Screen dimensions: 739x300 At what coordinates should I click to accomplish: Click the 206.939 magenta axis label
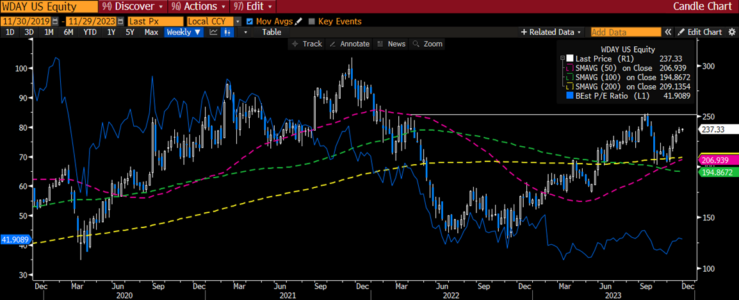click(x=717, y=160)
